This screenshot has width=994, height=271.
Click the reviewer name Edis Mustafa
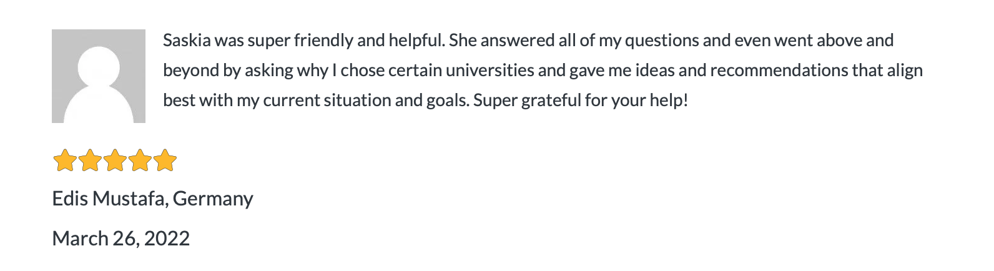(109, 199)
